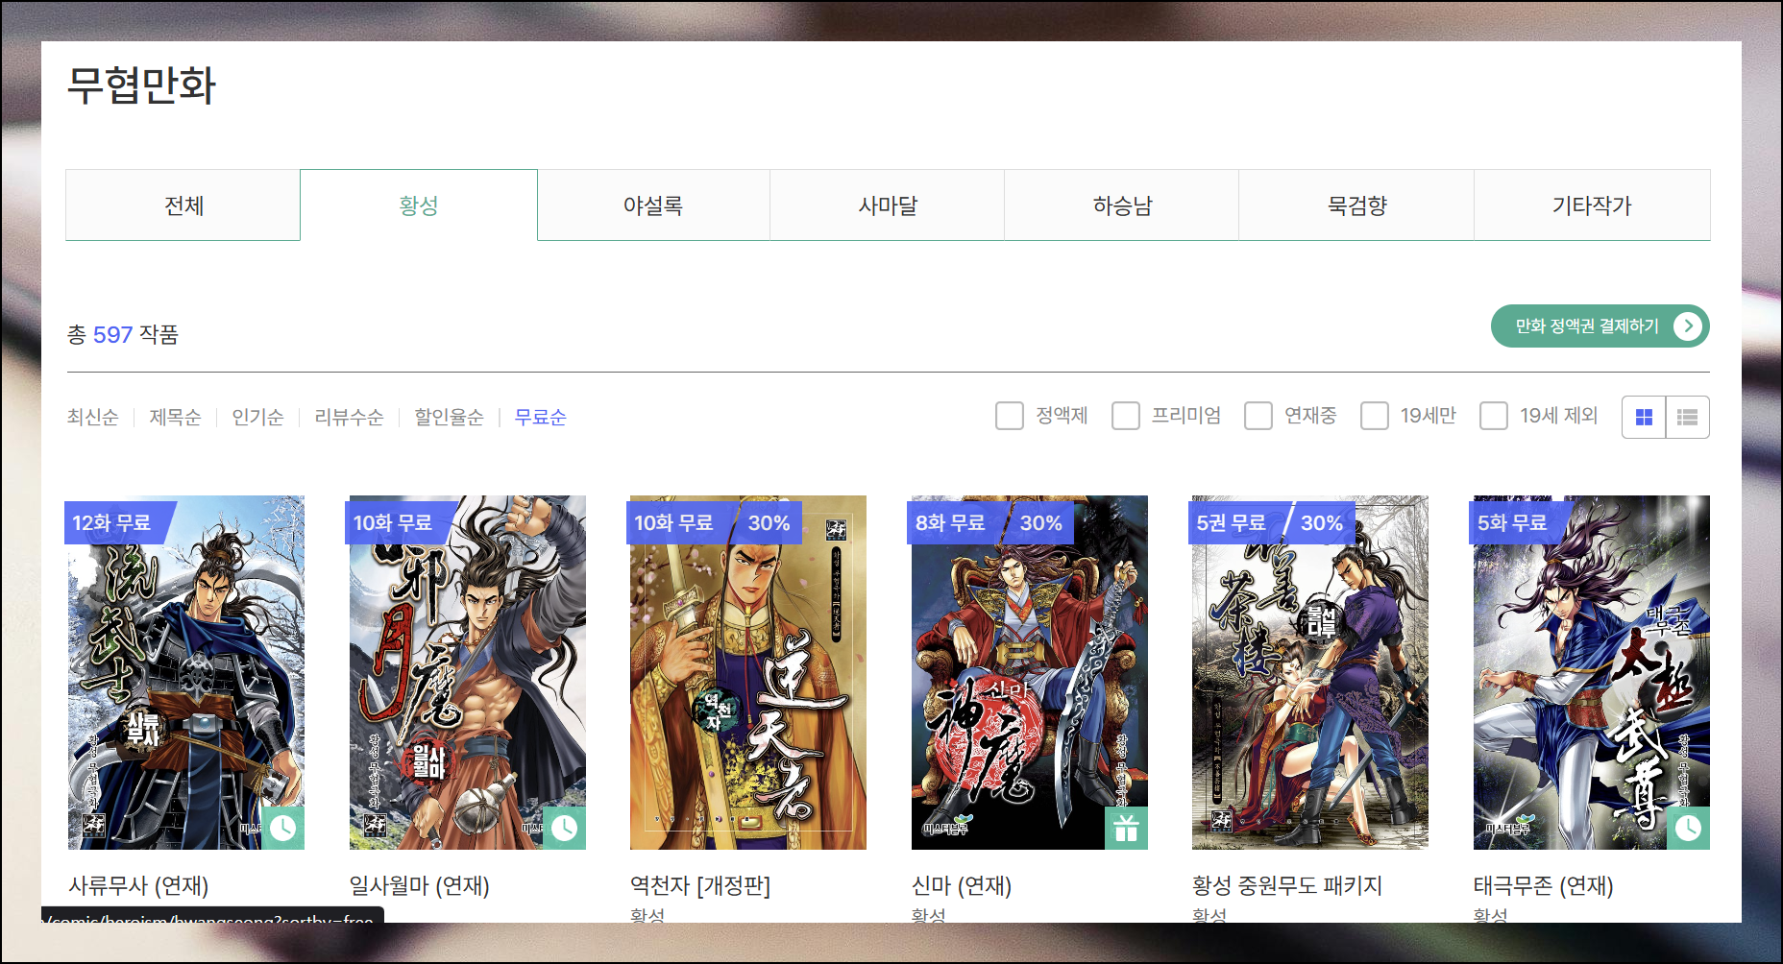Sort comics by 인기순
1783x964 pixels.
[x=257, y=417]
